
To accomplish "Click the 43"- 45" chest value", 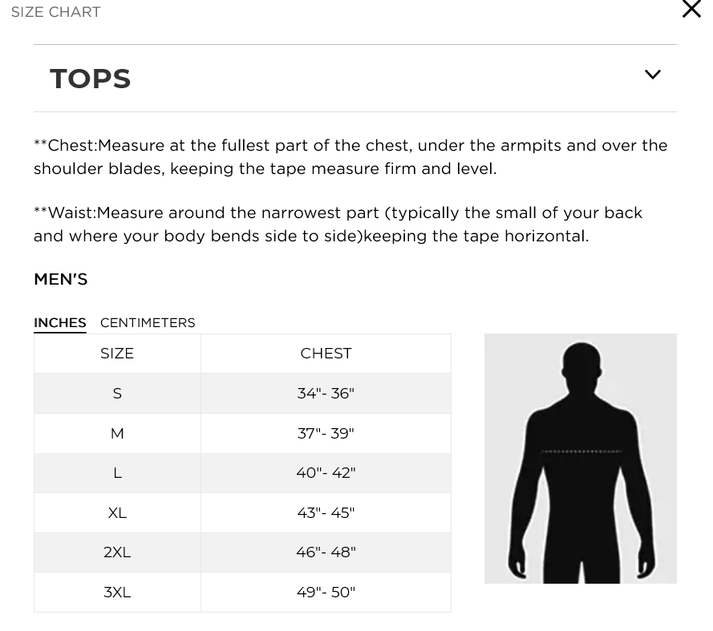I will coord(326,513).
